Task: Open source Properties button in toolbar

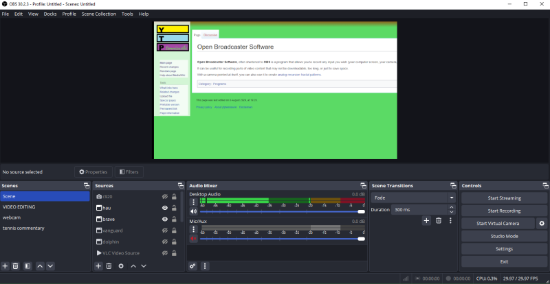Action: coord(93,172)
